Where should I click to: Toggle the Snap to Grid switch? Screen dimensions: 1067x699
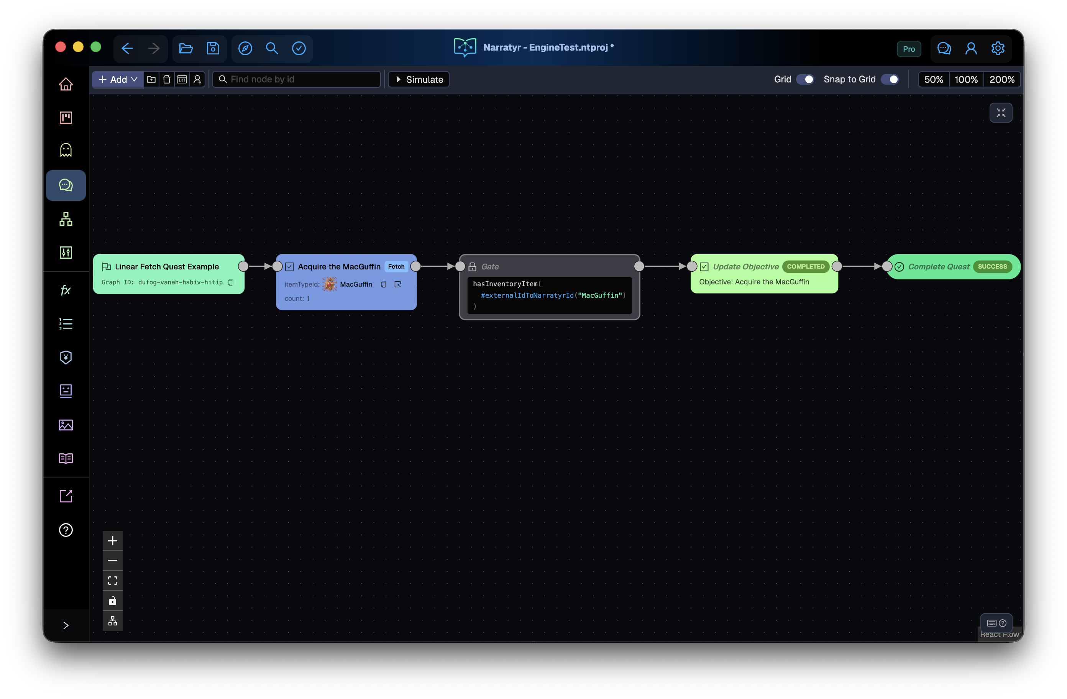pos(890,79)
